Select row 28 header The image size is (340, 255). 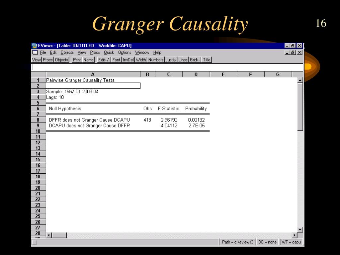tap(39, 233)
